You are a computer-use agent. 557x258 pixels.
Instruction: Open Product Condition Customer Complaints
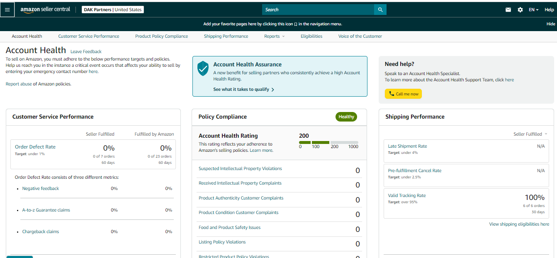238,212
